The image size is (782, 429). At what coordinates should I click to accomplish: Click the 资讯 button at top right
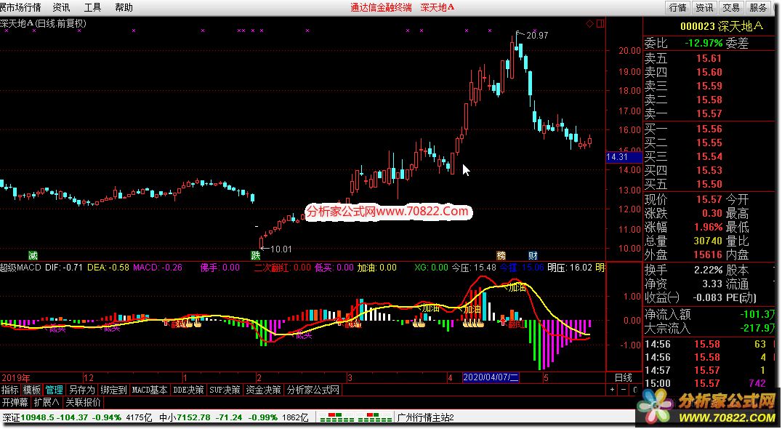(x=705, y=7)
